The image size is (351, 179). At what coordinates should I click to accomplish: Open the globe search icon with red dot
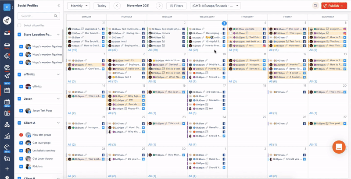point(7,56)
